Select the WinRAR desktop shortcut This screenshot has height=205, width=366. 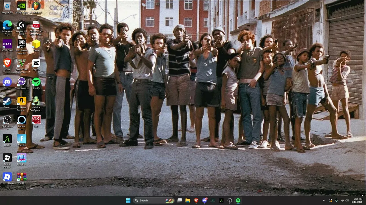point(22,179)
